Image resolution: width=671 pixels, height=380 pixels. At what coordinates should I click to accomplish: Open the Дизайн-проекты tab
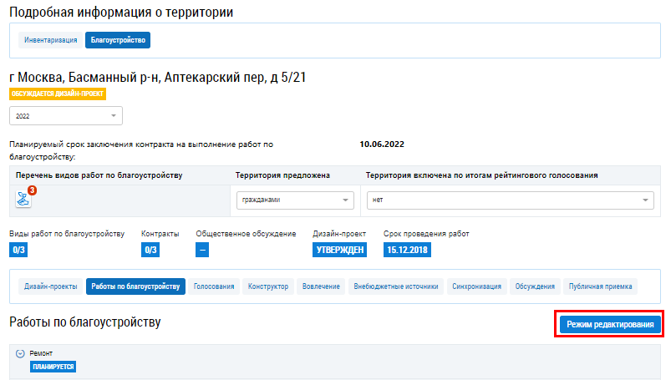pos(50,286)
